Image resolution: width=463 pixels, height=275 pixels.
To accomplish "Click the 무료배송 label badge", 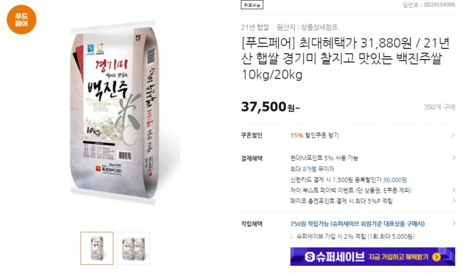I will [x=252, y=5].
